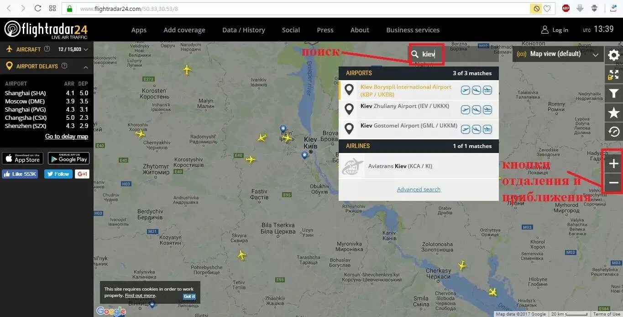Open the Press menu
This screenshot has height=317, width=623.
(x=325, y=30)
